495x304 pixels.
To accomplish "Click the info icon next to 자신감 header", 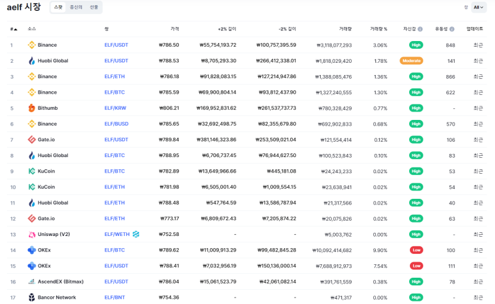I will [420, 29].
